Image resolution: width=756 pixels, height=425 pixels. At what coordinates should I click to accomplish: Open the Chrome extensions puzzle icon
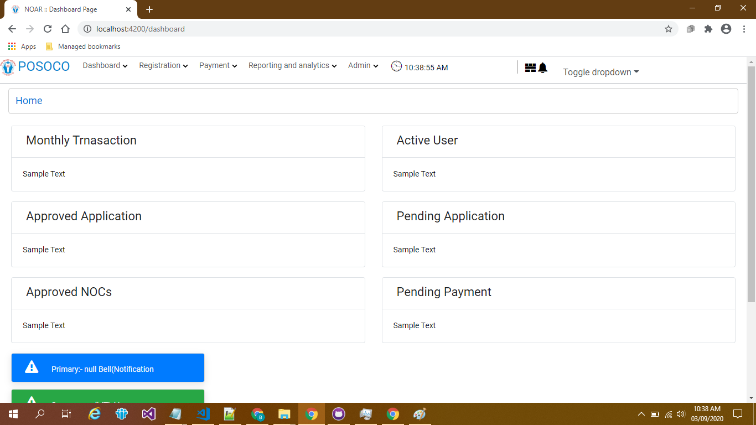pos(708,29)
